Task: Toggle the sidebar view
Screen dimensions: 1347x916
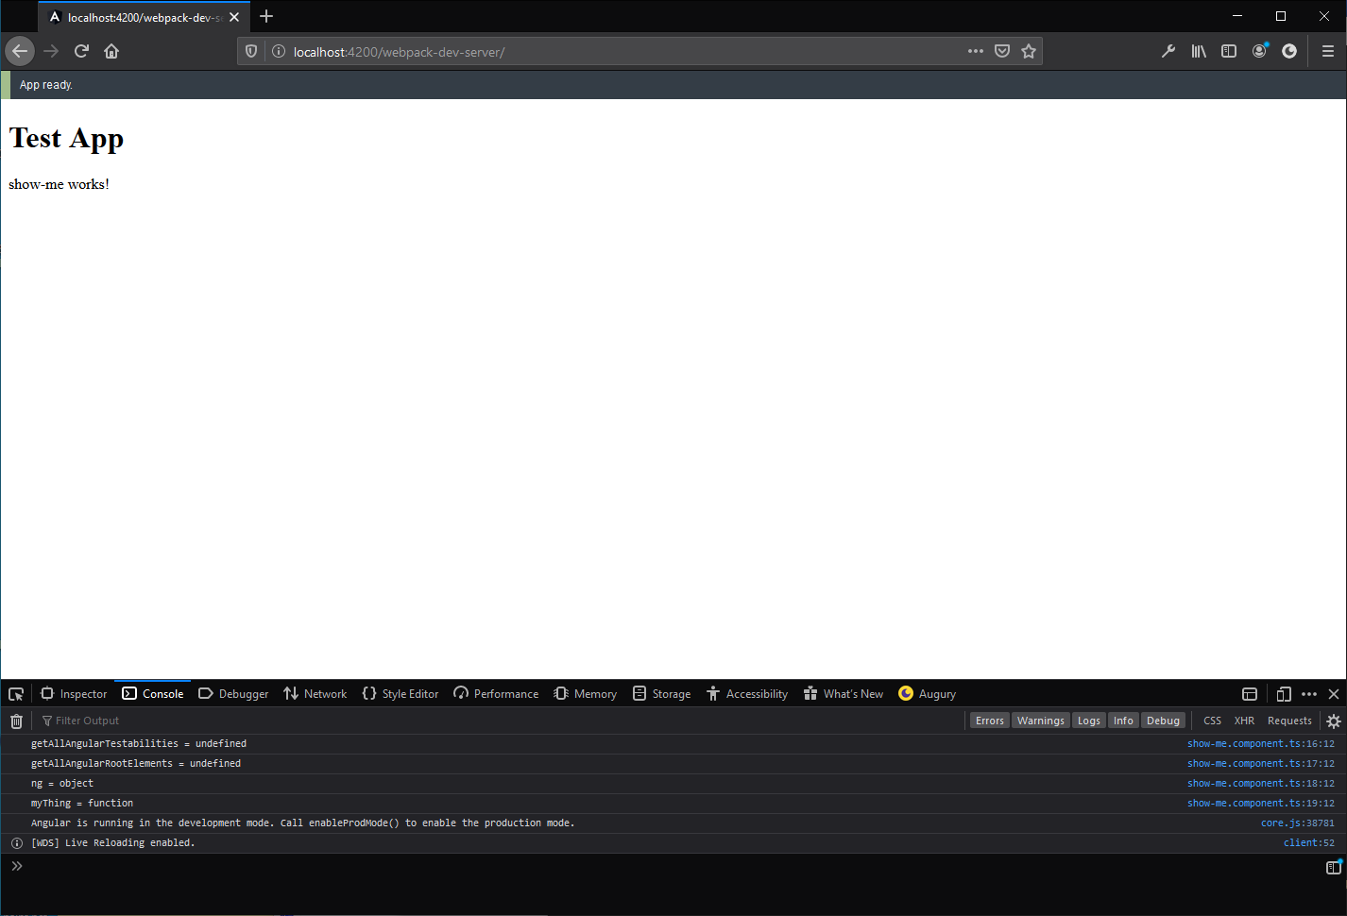Action: click(x=1229, y=51)
